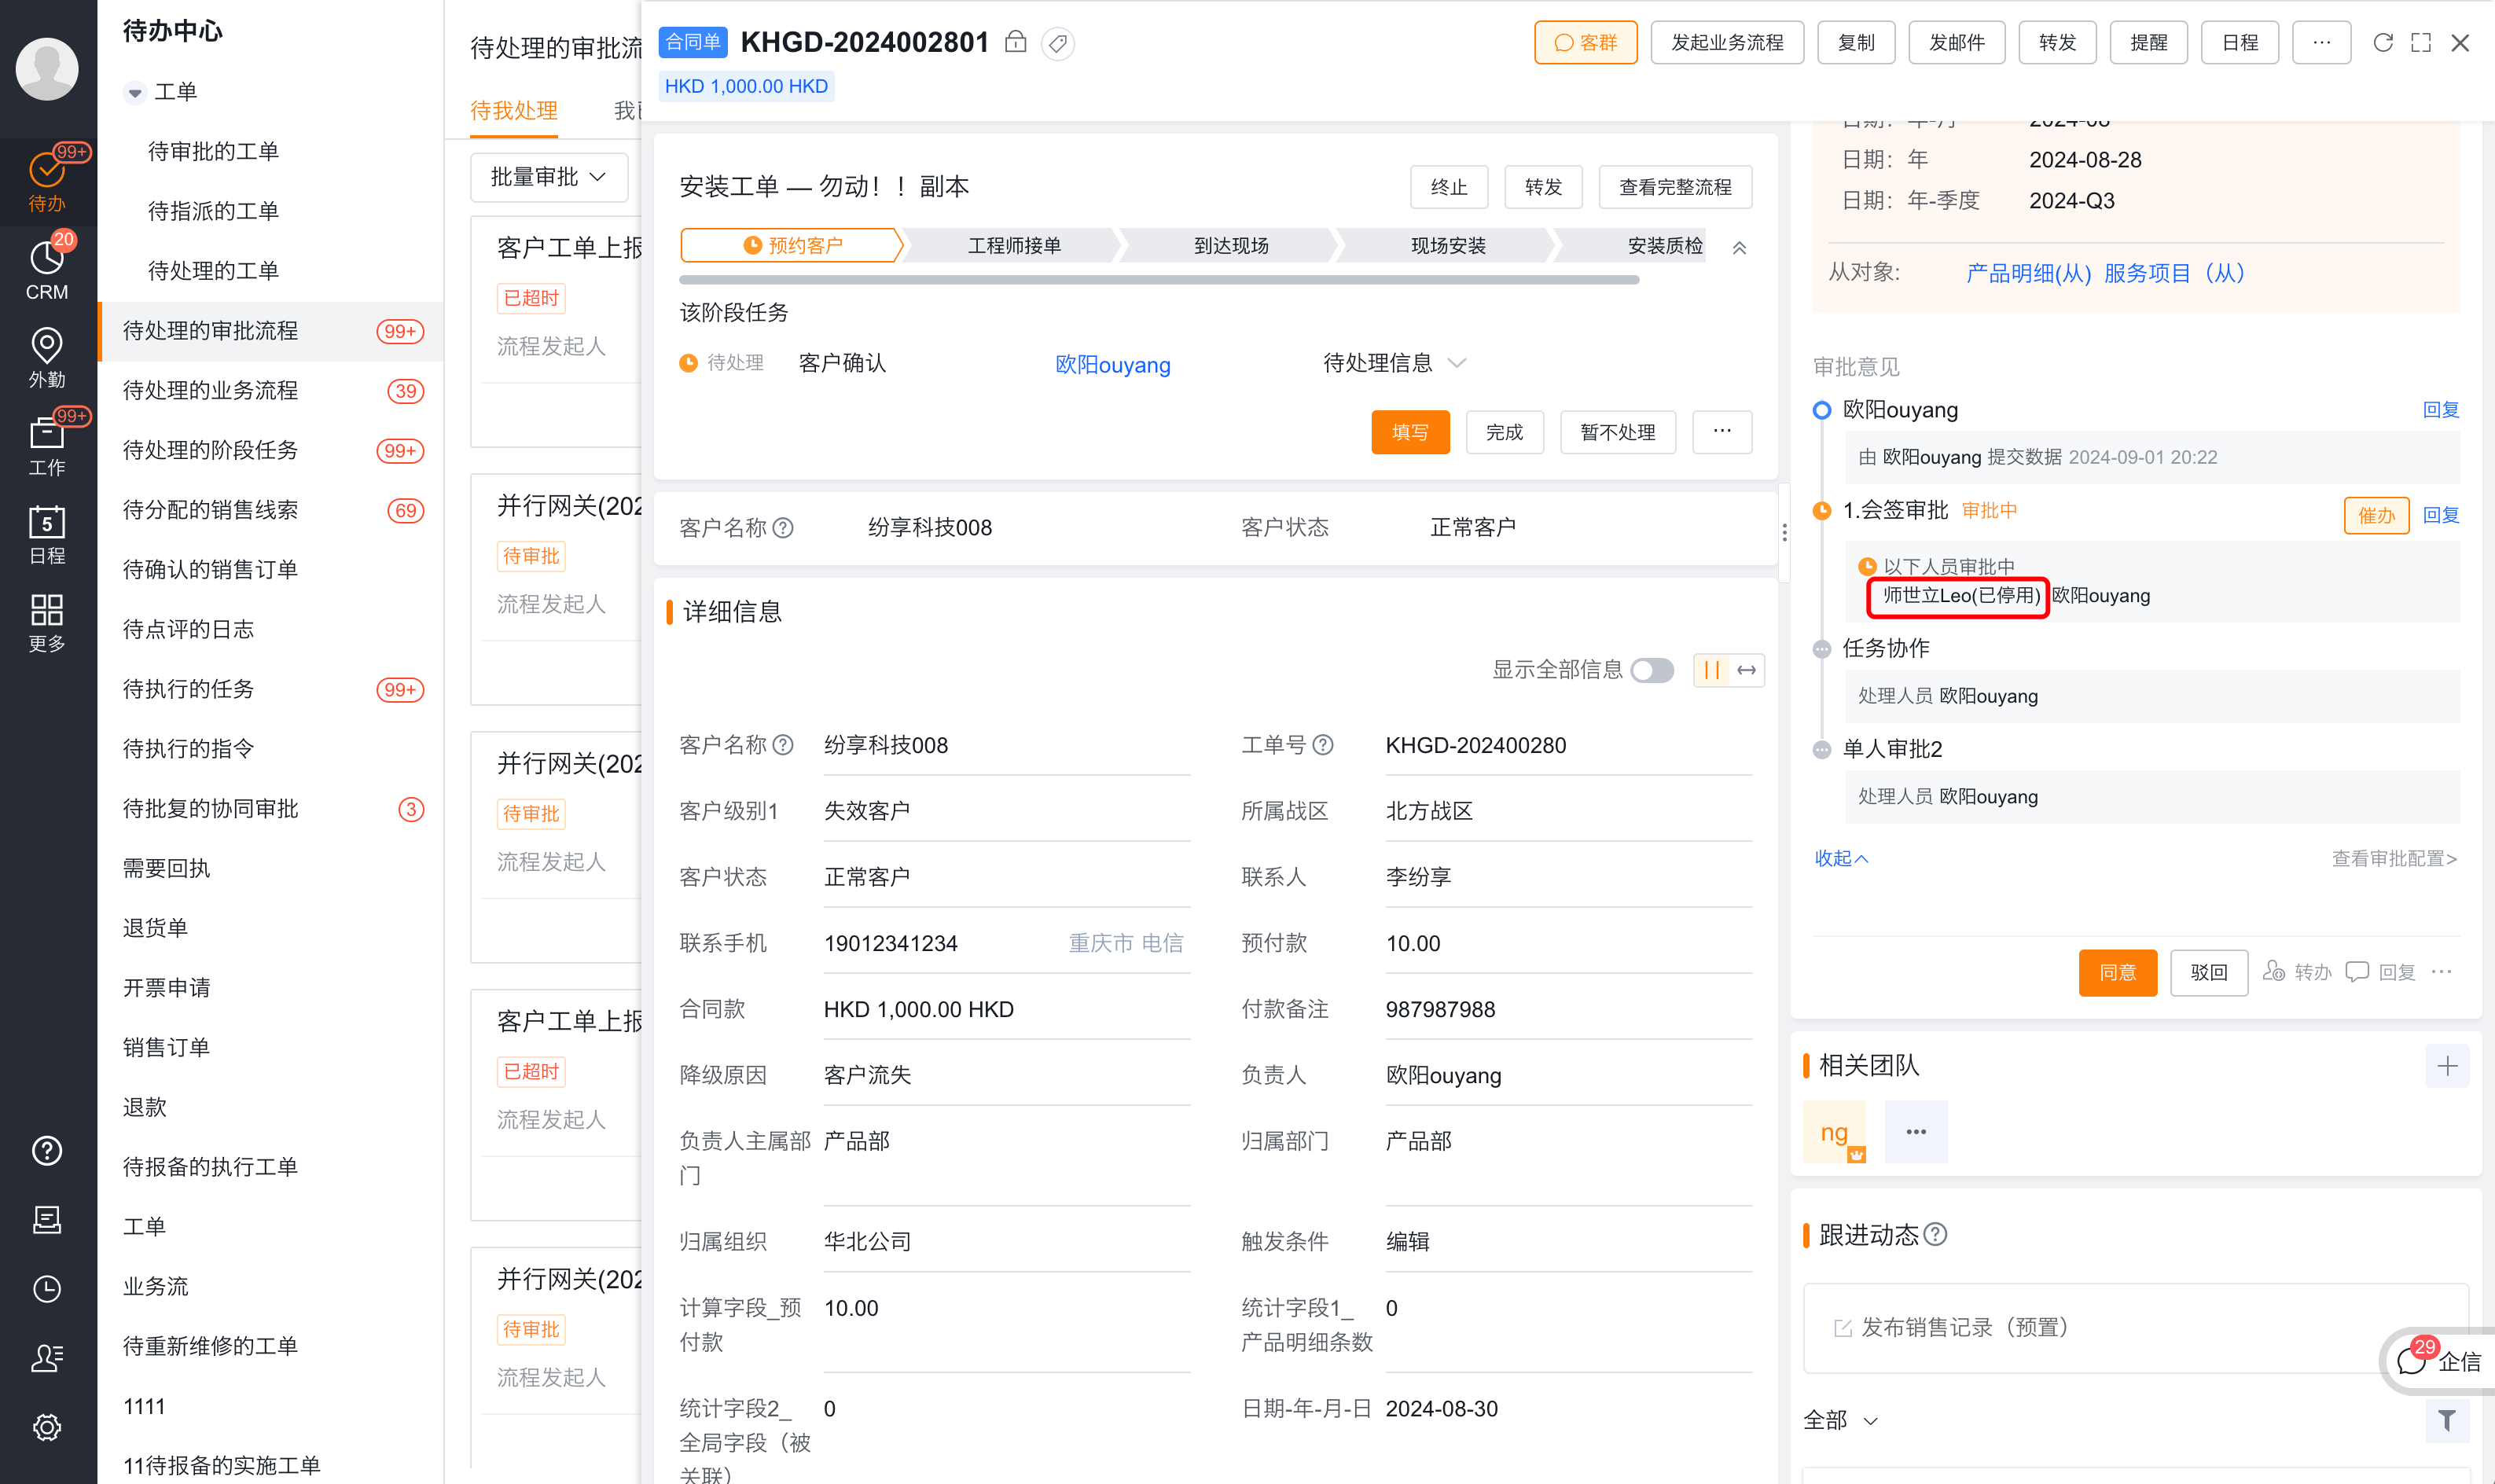Click help icon next to 跟进动态
This screenshot has height=1484, width=2495.
1935,1235
